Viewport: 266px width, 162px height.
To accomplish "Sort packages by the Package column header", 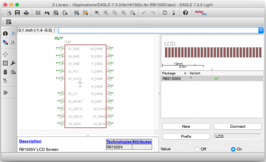I will click(x=174, y=73).
